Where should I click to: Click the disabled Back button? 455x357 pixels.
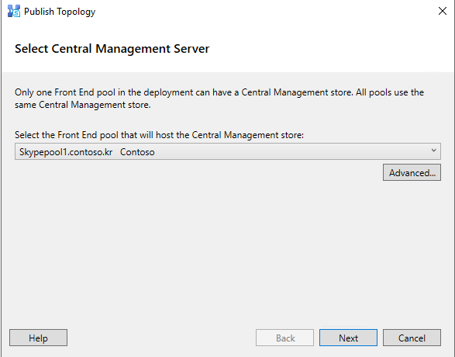click(x=284, y=338)
